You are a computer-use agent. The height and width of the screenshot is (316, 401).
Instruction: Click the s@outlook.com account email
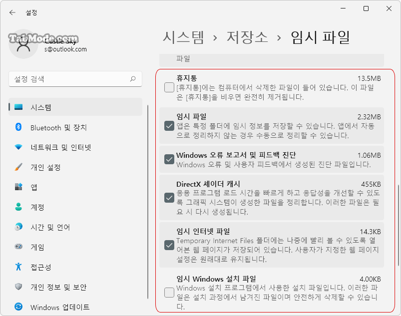point(65,49)
